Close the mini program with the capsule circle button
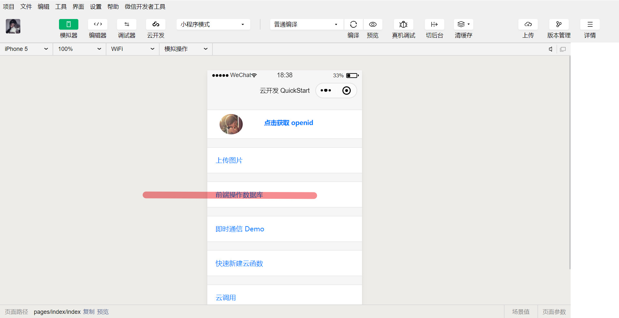The image size is (619, 318). point(347,91)
